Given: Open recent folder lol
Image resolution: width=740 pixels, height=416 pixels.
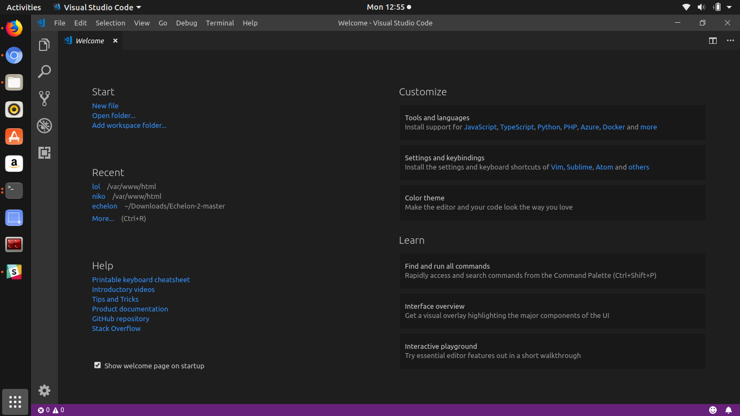Looking at the screenshot, I should pyautogui.click(x=96, y=186).
